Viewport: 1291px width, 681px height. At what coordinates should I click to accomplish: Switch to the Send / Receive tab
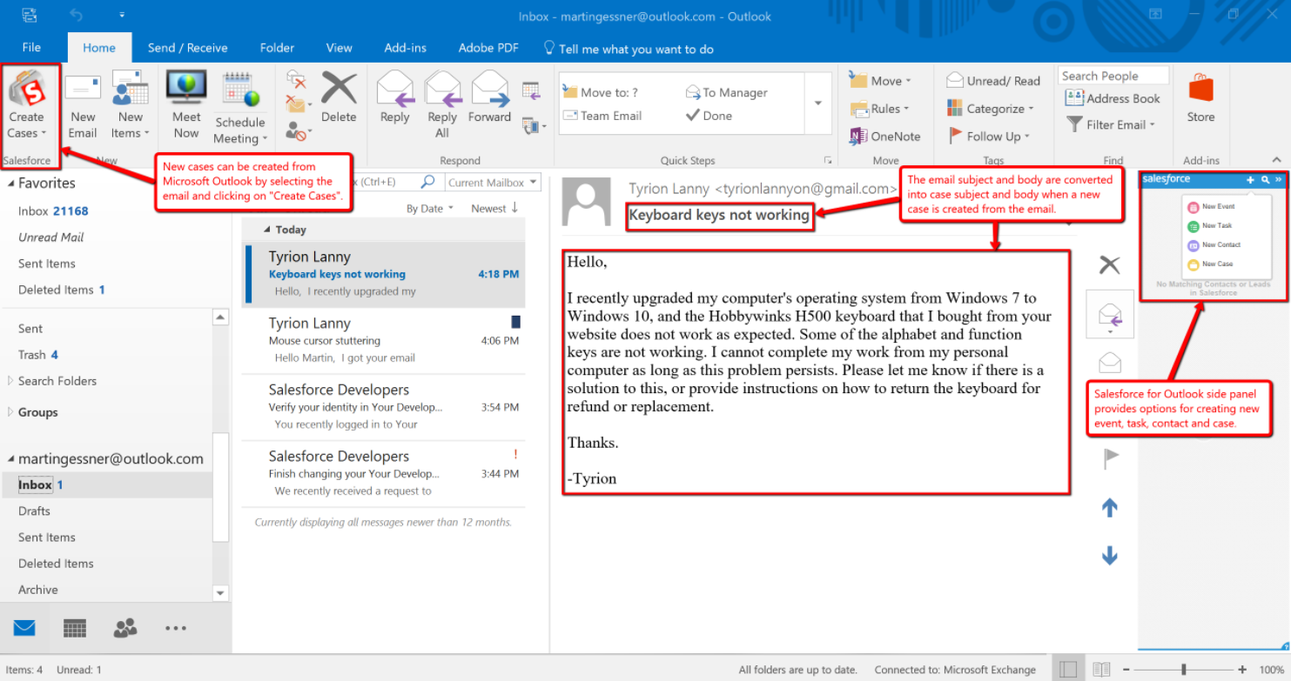(x=187, y=48)
